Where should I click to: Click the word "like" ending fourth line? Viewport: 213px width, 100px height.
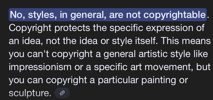point(203,54)
